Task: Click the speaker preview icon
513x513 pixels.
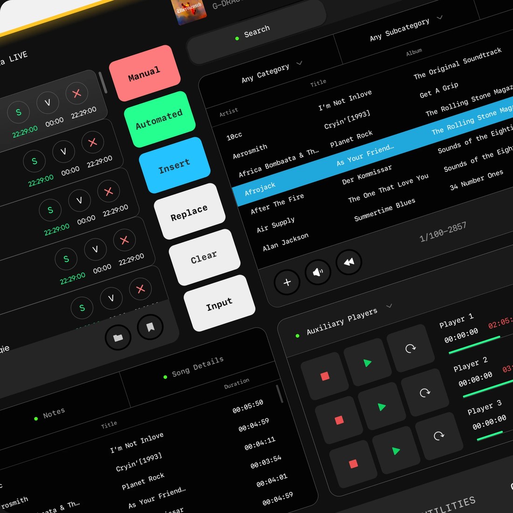Action: tap(318, 272)
